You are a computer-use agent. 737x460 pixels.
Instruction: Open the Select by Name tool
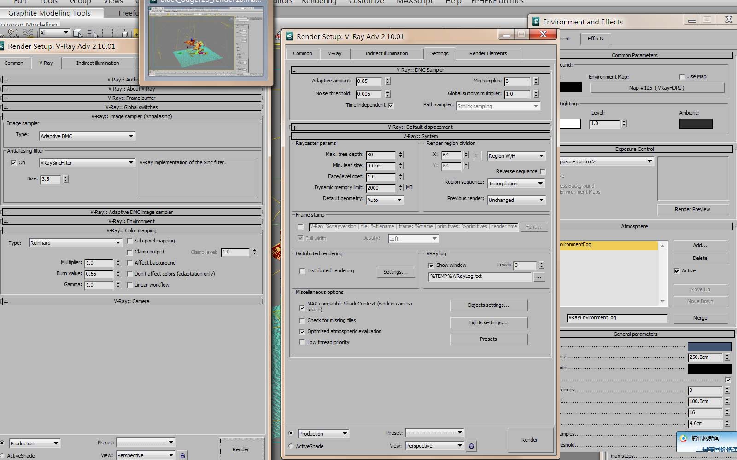coord(93,33)
